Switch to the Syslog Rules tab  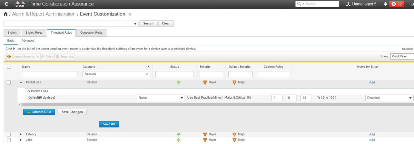34,33
